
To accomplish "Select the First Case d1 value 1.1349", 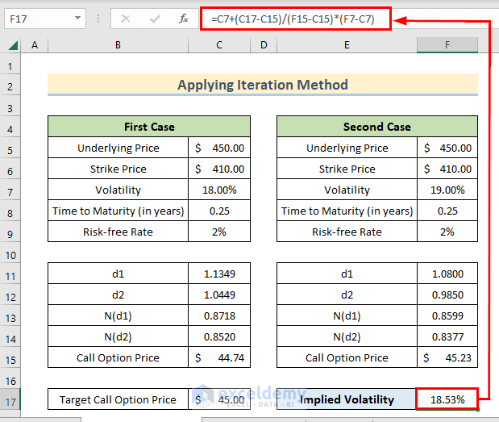I will [x=219, y=274].
